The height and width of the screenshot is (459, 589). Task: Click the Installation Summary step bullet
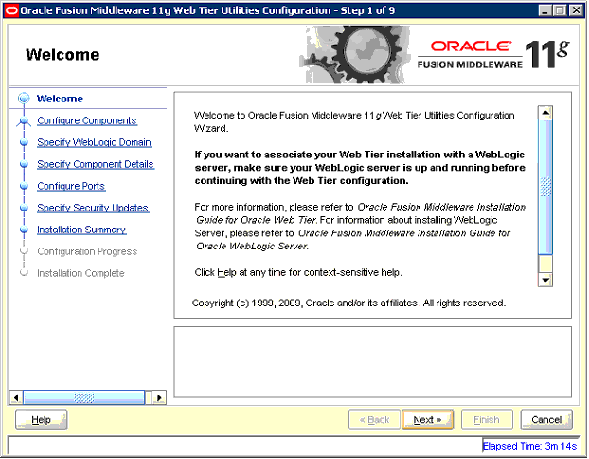click(x=24, y=229)
